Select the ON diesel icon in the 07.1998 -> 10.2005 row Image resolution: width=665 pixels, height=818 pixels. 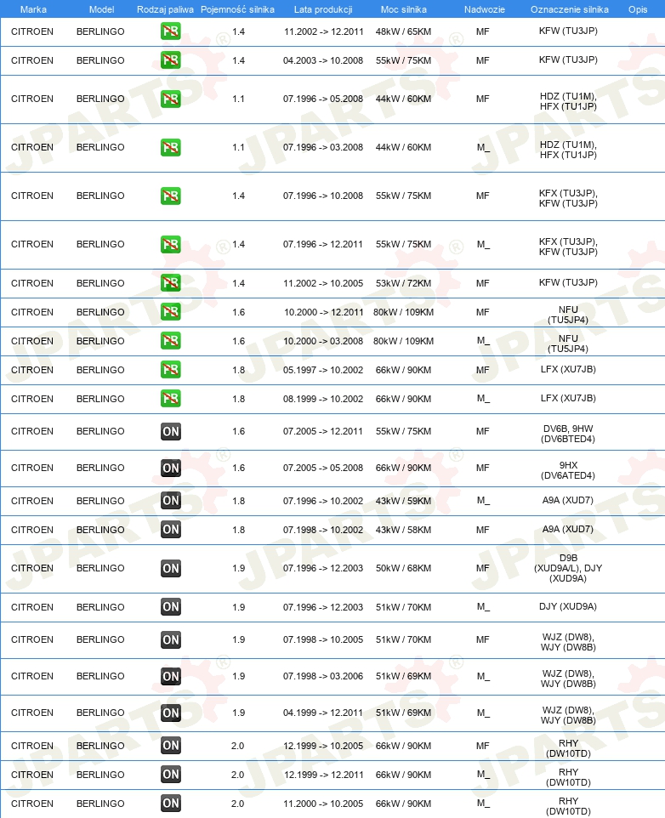[171, 639]
